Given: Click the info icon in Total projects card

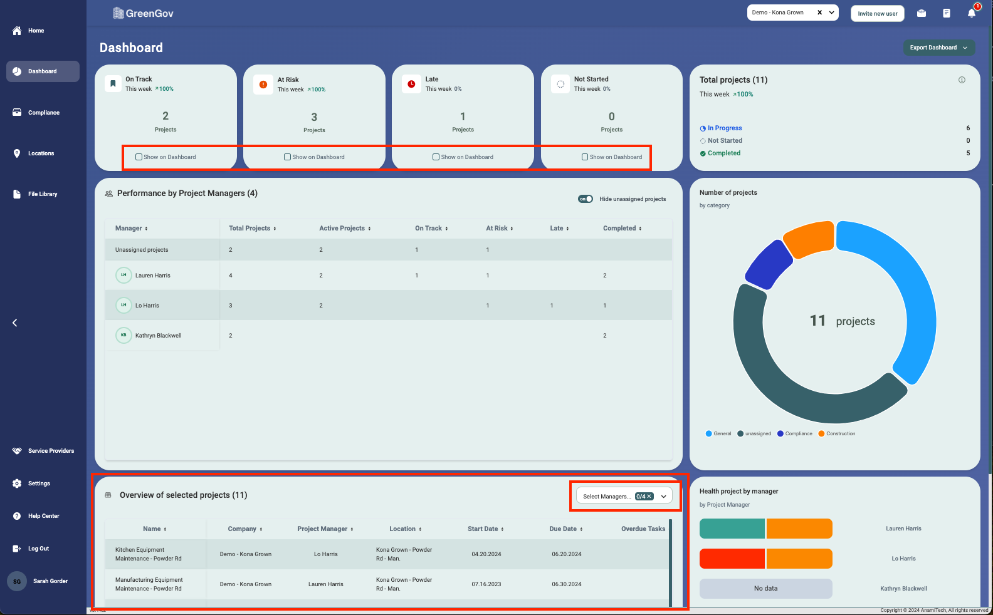Looking at the screenshot, I should (962, 80).
